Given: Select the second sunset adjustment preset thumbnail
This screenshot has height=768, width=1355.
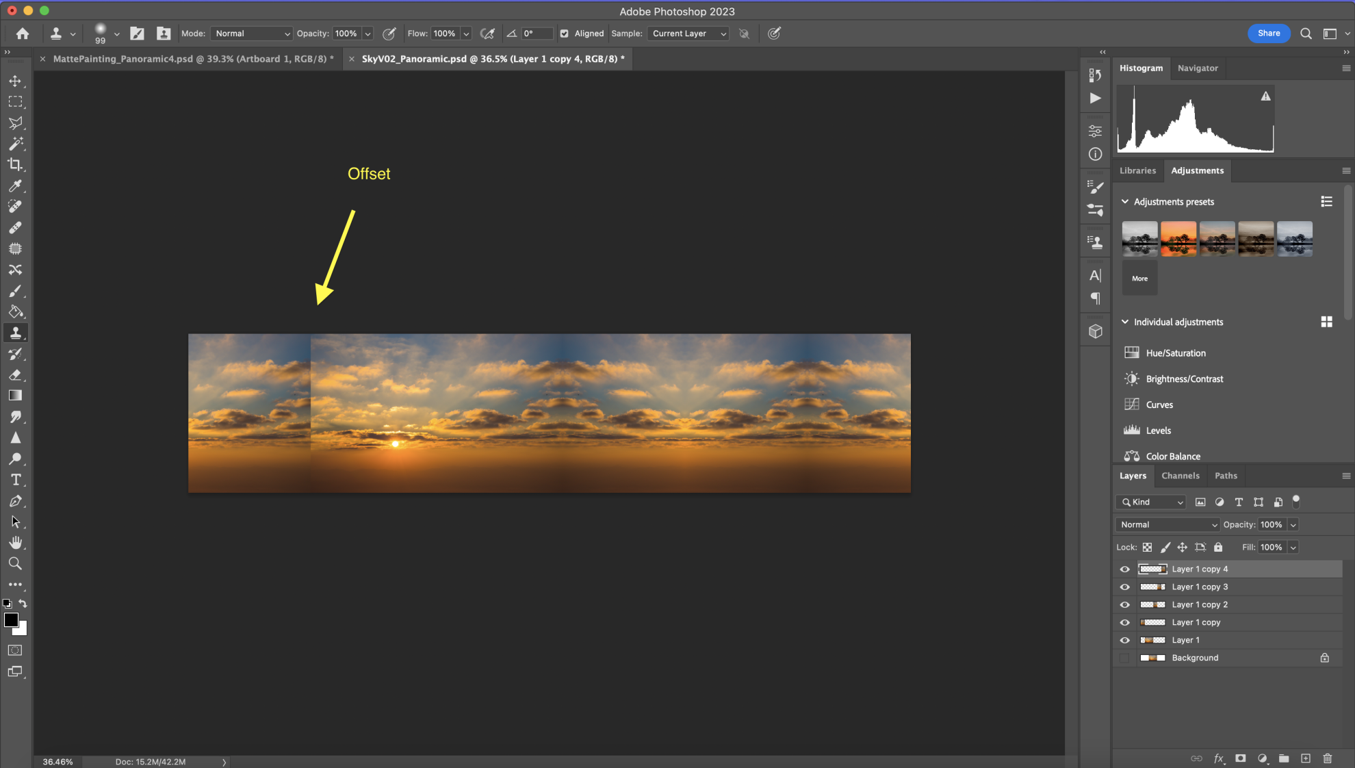Looking at the screenshot, I should coord(1178,239).
